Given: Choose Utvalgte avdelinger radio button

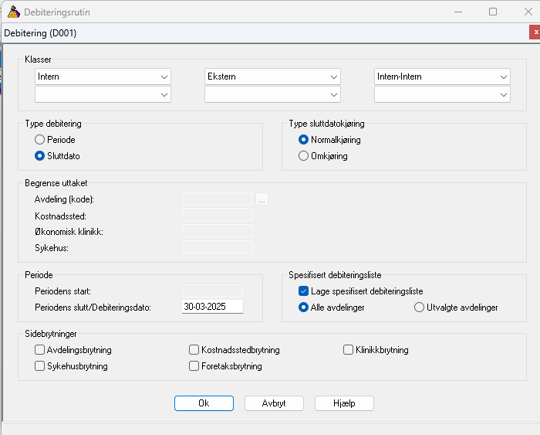Looking at the screenshot, I should point(419,308).
